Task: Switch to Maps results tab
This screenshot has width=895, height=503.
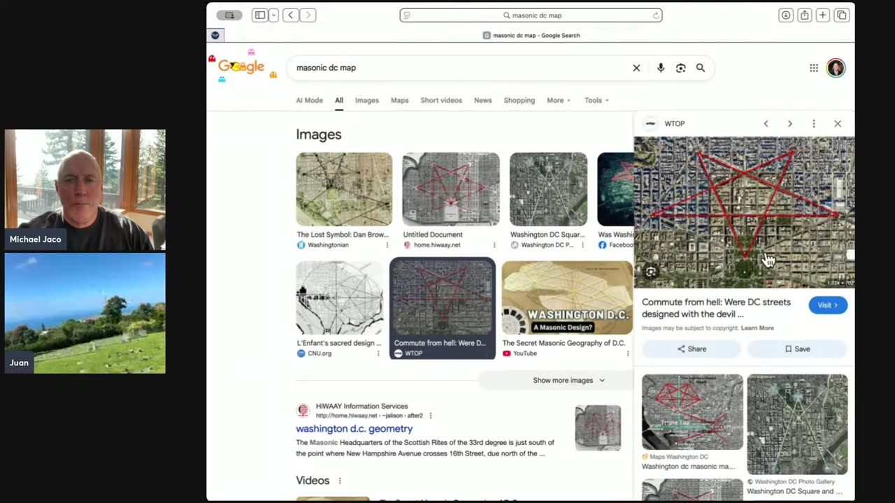Action: (399, 100)
